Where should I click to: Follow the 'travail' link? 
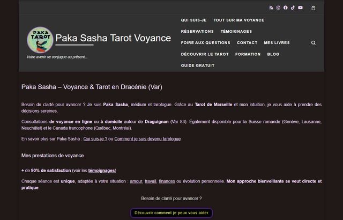[151, 181]
